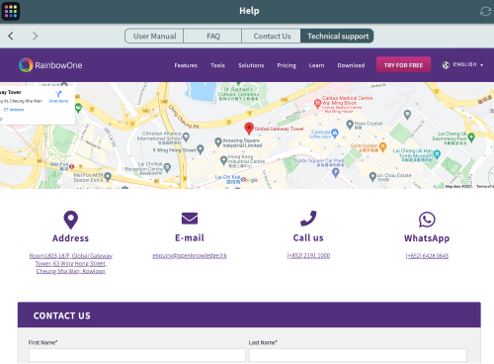494x364 pixels.
Task: Open the Pricing menu item
Action: click(x=287, y=65)
